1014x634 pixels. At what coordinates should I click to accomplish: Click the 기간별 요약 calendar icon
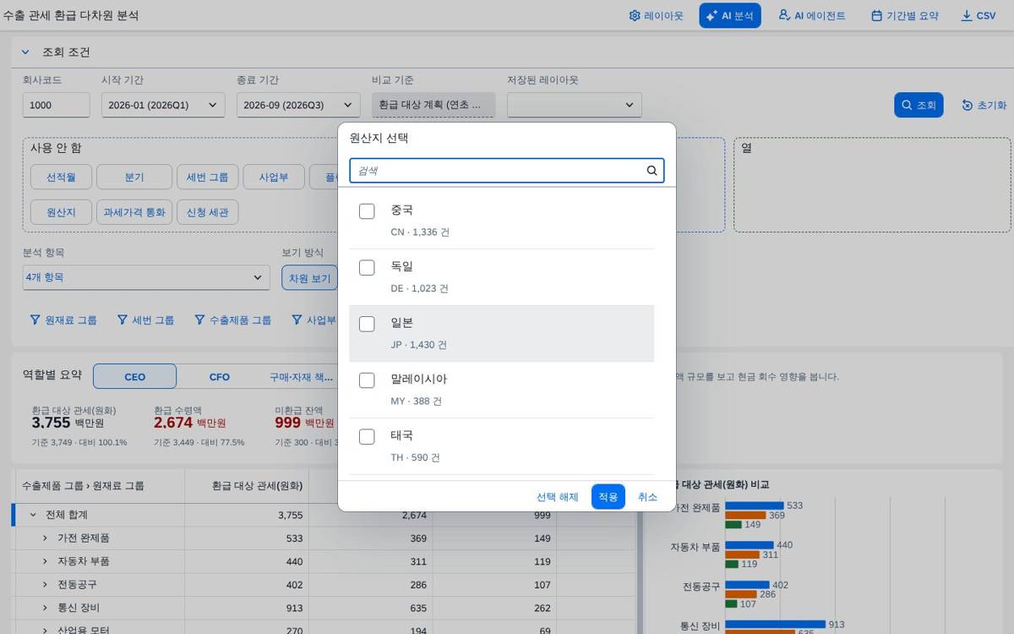point(876,15)
